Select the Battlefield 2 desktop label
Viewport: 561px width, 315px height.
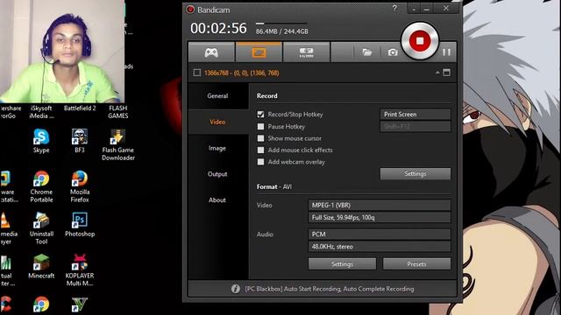80,108
